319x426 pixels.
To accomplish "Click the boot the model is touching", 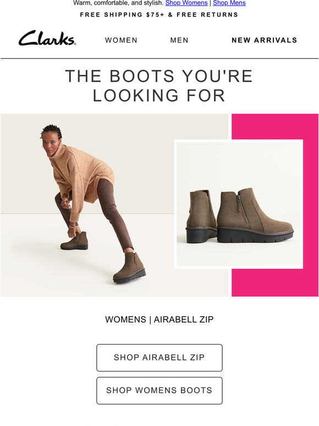I will 74,241.
